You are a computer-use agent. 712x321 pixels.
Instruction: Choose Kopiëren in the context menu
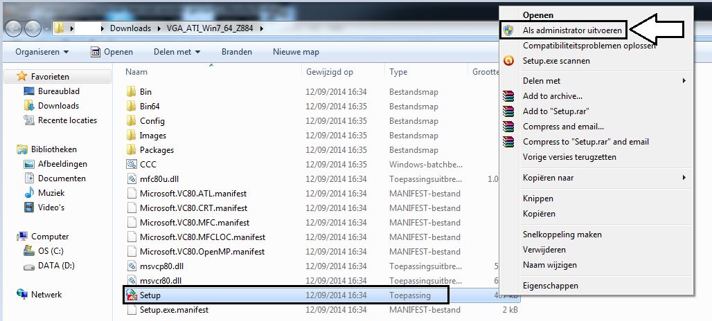pos(539,213)
